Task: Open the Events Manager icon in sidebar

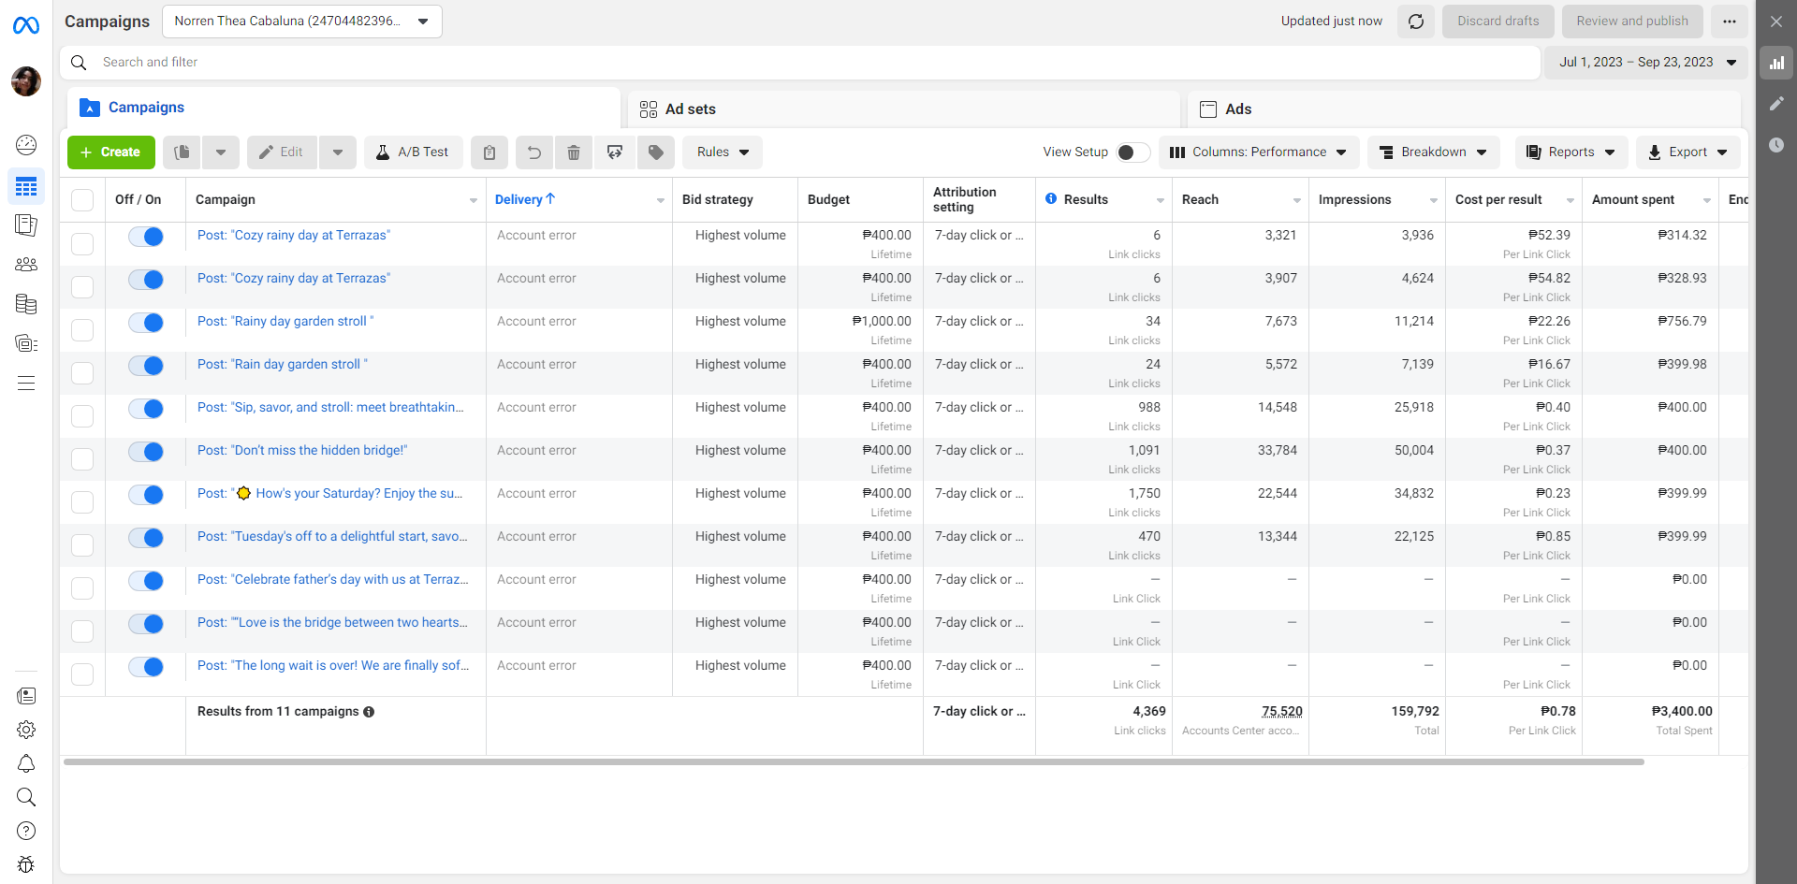Action: click(26, 343)
